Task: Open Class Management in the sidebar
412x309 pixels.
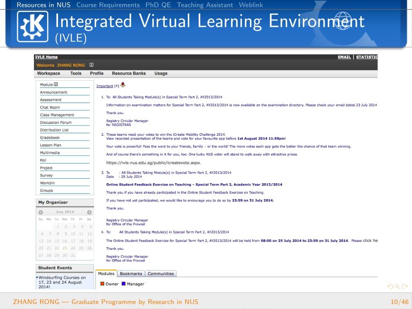Action: tap(57, 115)
